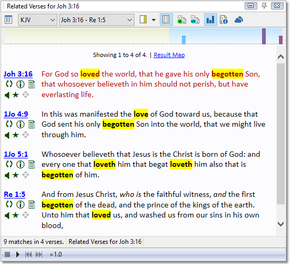The width and height of the screenshot is (290, 265).
Task: Click the scroll down arrow of the results pane
Action: tap(281, 224)
